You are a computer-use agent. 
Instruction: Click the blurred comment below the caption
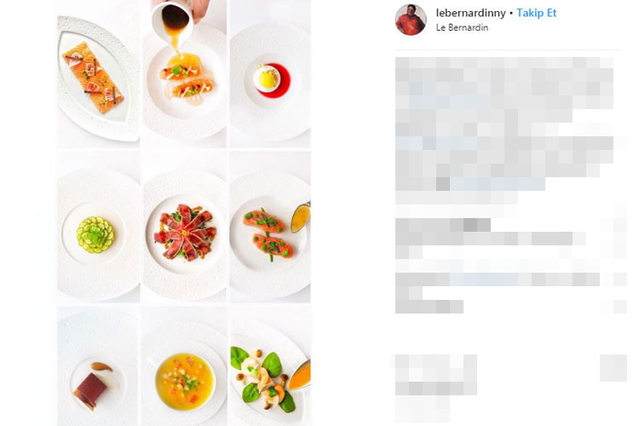click(491, 238)
